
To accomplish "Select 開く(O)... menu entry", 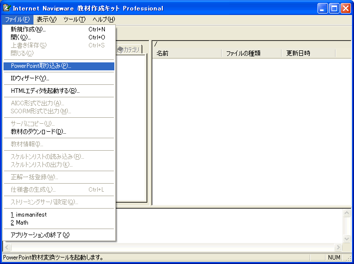I will click(59, 37).
